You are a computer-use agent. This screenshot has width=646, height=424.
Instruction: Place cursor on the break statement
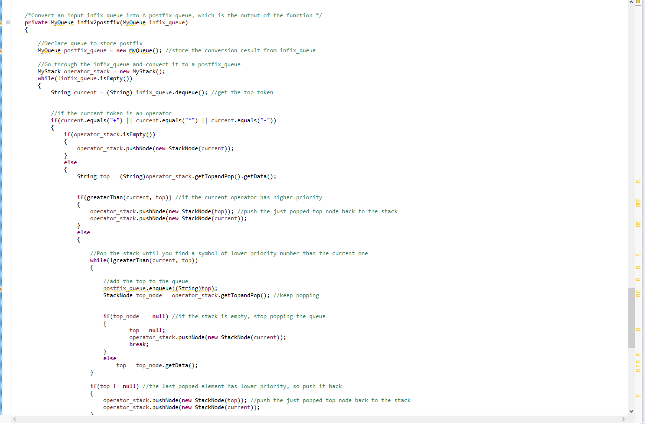click(138, 344)
